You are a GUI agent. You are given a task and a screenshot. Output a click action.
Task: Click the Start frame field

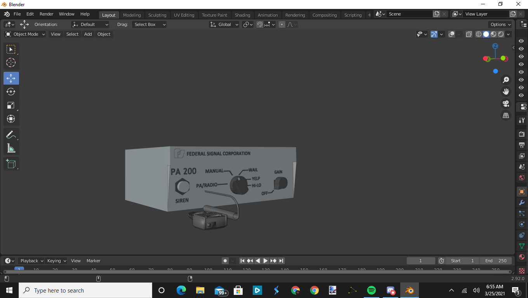462,261
